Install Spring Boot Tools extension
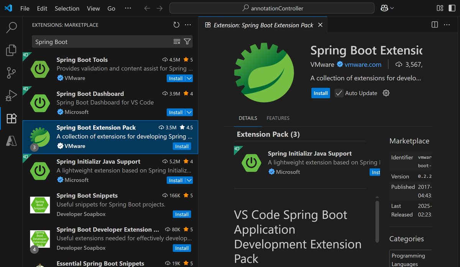 point(176,78)
